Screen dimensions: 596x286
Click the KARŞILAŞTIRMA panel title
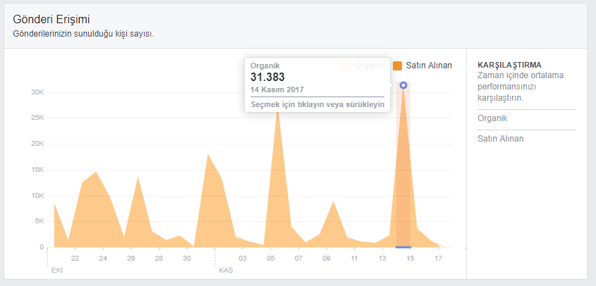coord(509,65)
